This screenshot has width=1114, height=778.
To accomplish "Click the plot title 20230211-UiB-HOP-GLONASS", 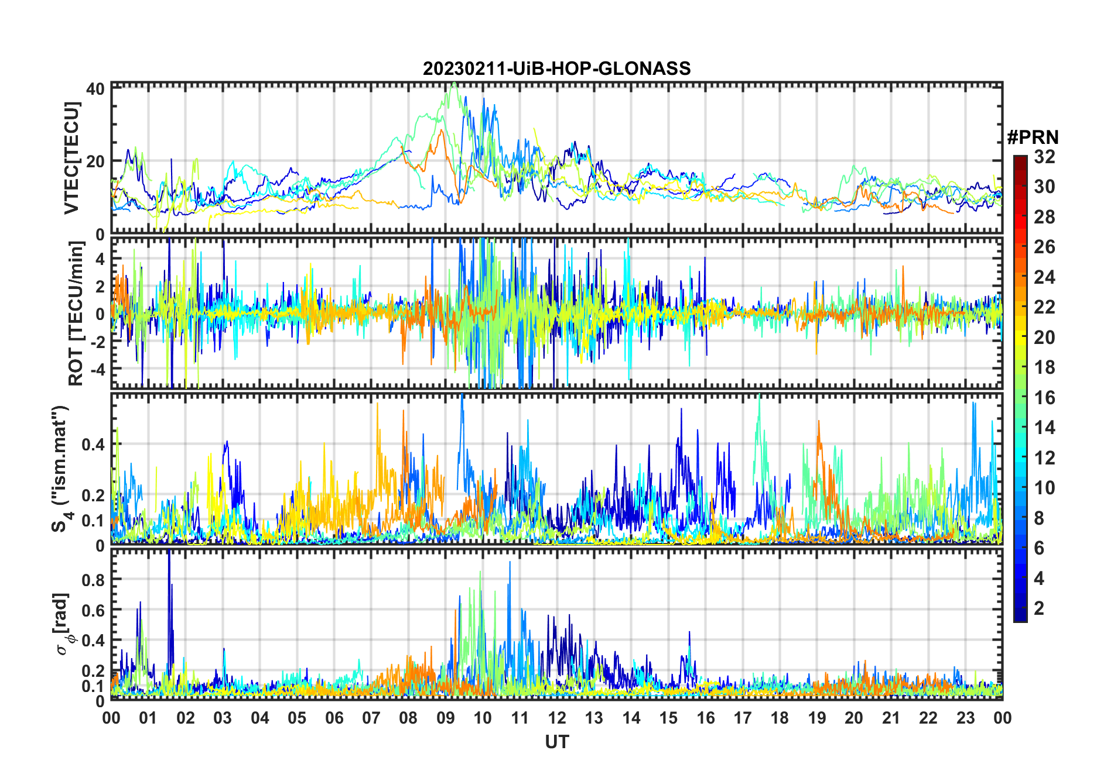I will click(x=556, y=68).
